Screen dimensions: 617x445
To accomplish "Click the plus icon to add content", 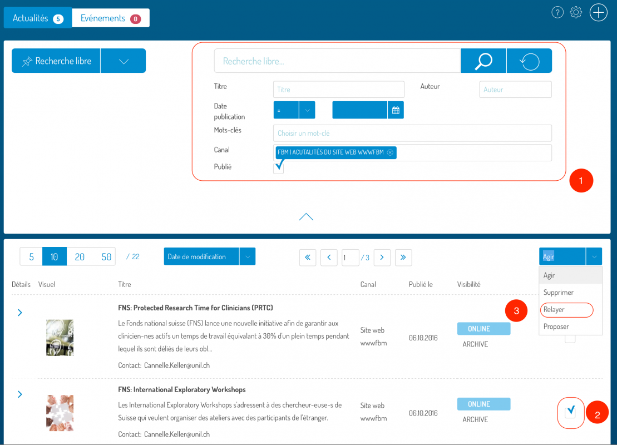I will [x=599, y=12].
